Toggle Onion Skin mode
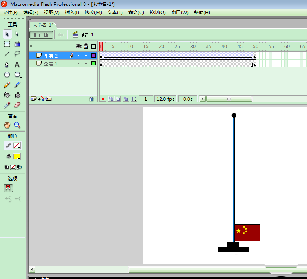307x279 pixels. (111, 99)
